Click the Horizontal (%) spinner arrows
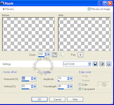Viewport: 114px width, 105px height. click(32, 78)
